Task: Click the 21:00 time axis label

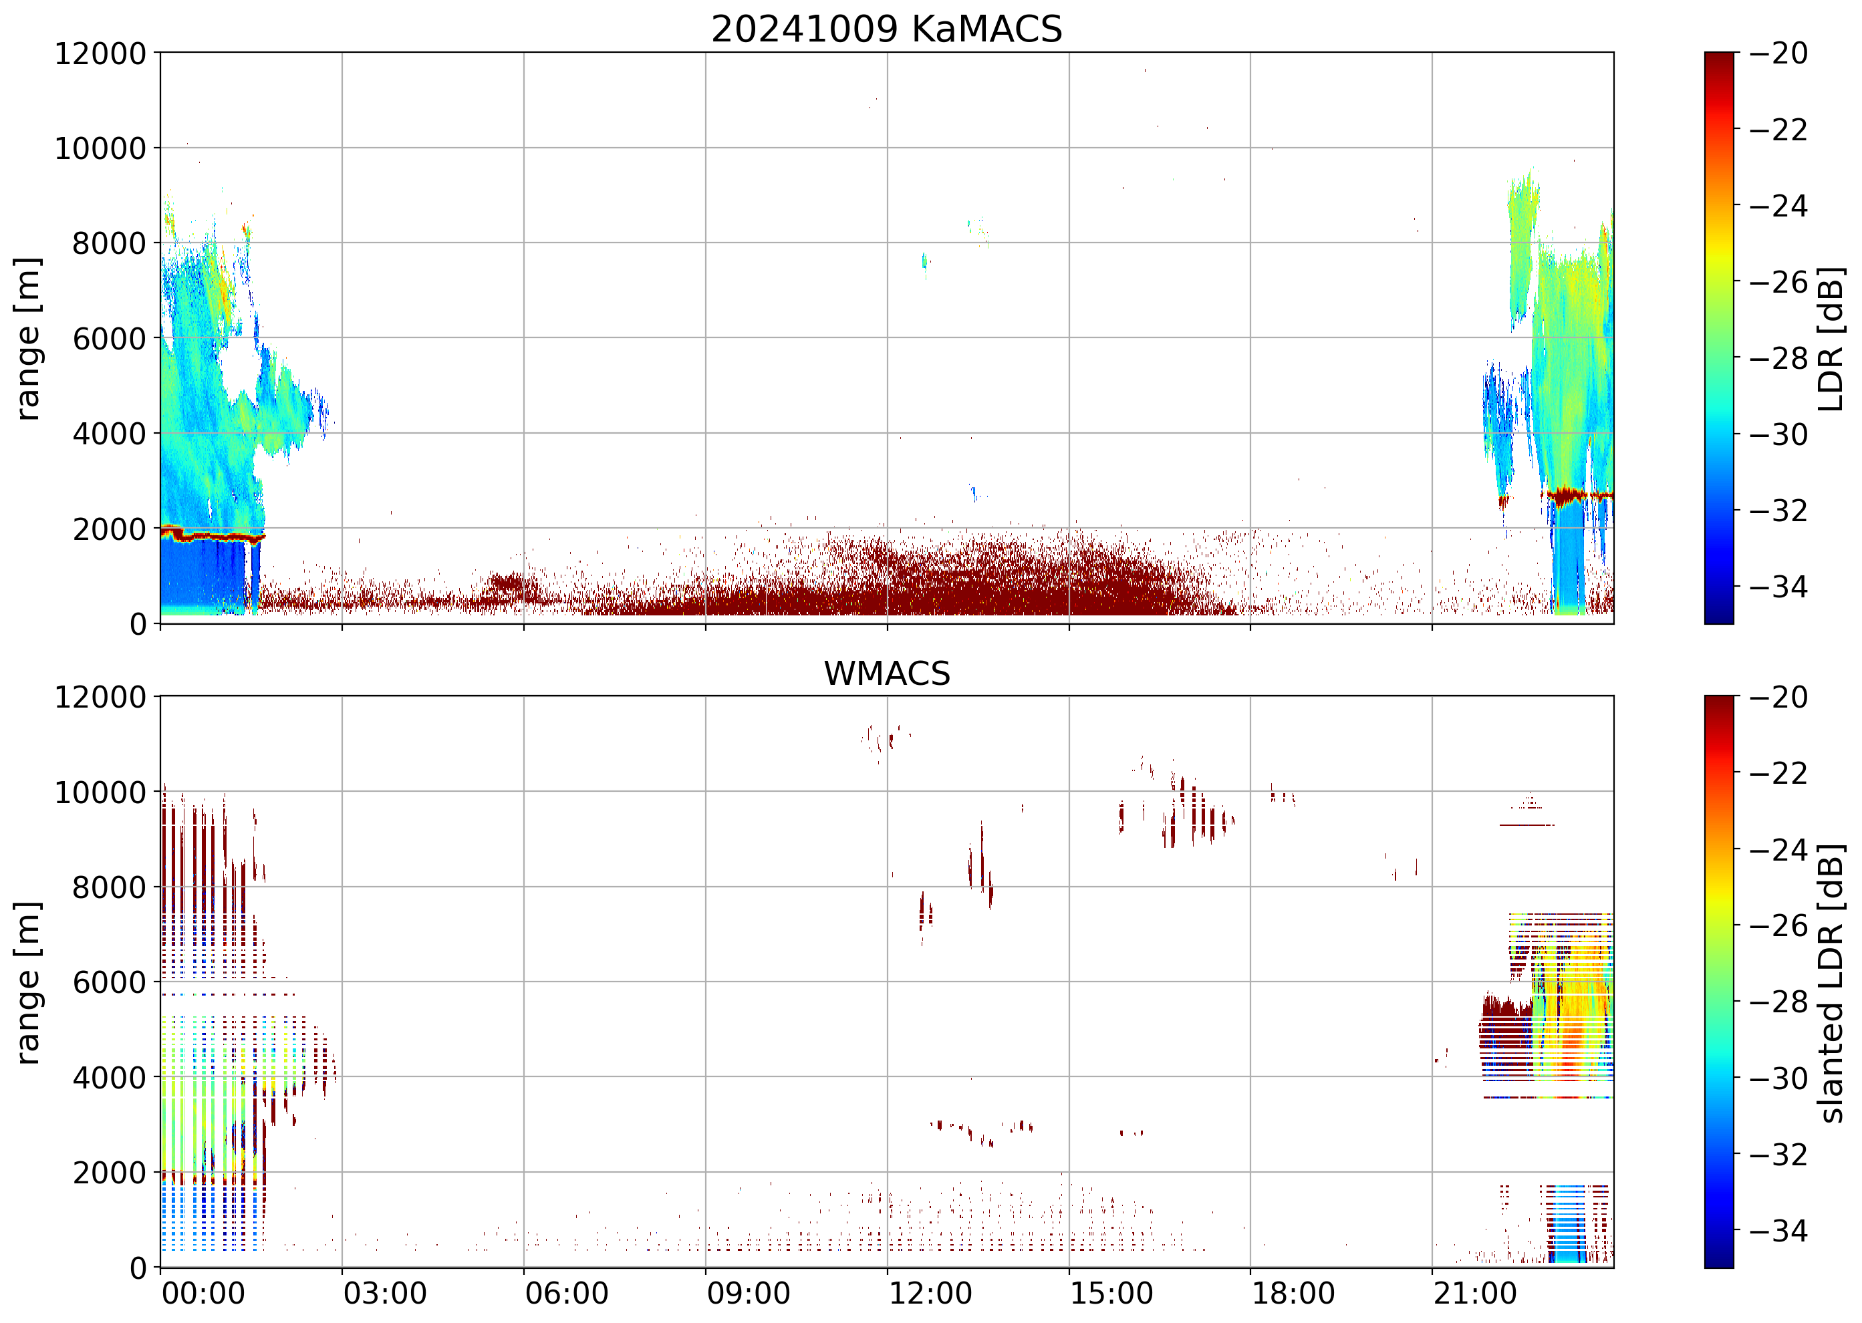Action: coord(1475,1293)
